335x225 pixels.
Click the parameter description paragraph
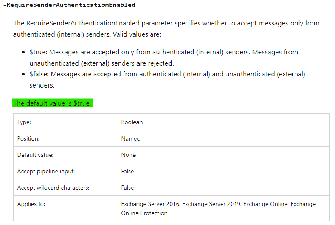[x=166, y=28]
